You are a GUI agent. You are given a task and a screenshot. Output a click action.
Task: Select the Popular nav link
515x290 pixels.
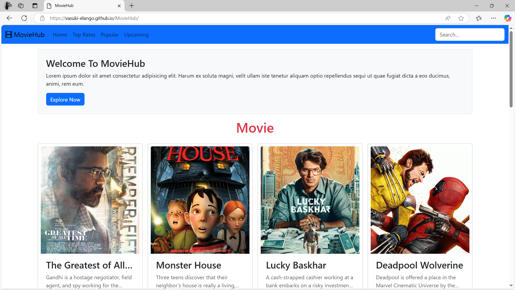[110, 35]
